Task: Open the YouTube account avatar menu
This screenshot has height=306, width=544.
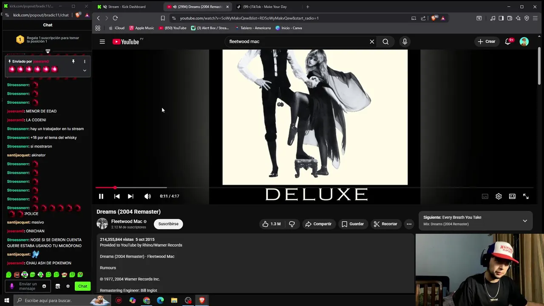Action: click(x=524, y=42)
